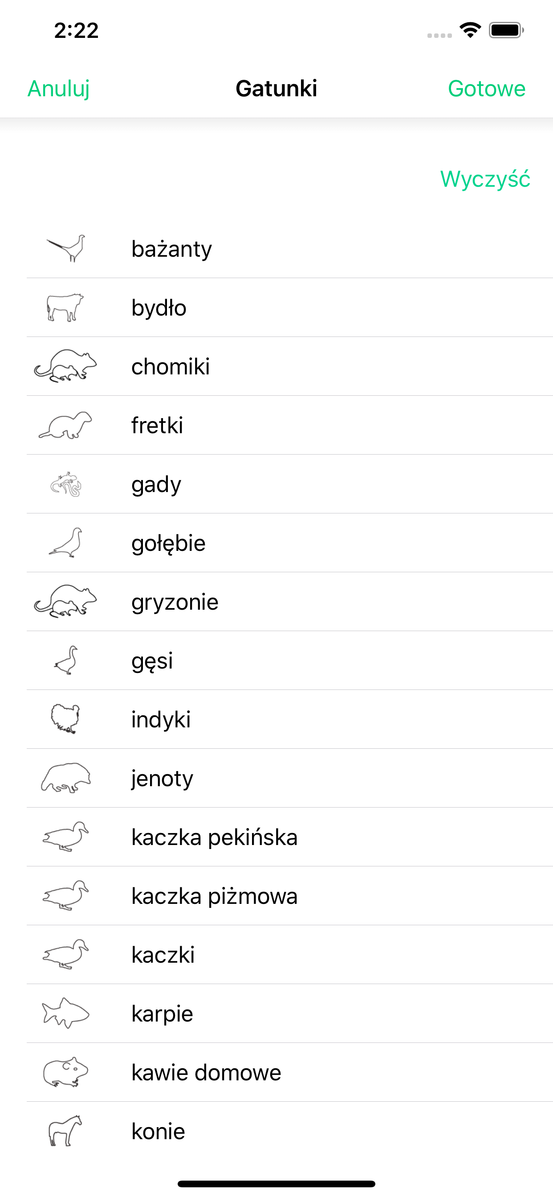Pick kaczka pekińska from the list
The width and height of the screenshot is (553, 1198).
tap(289, 837)
